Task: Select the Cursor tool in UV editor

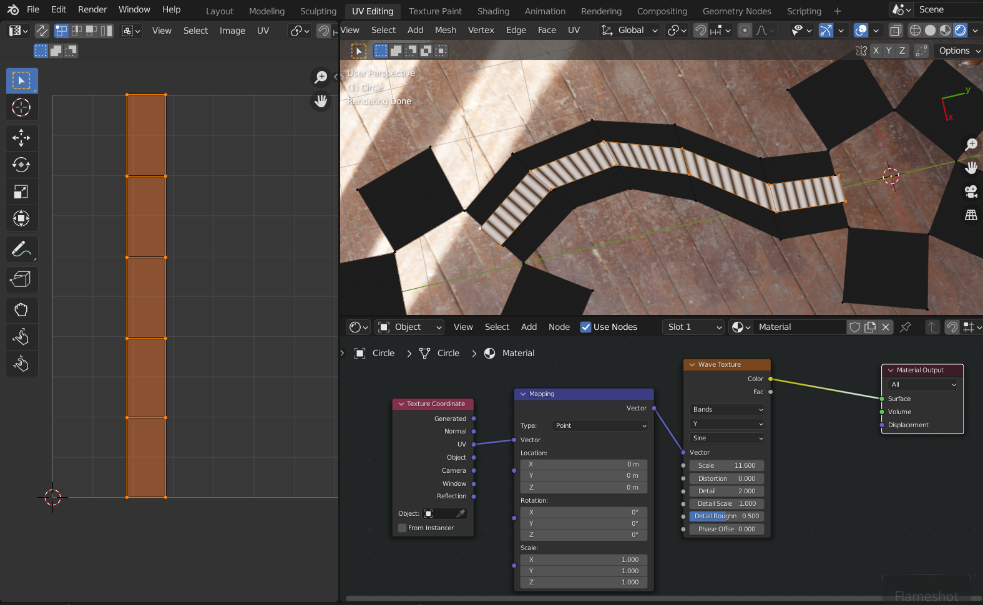Action: coord(21,107)
